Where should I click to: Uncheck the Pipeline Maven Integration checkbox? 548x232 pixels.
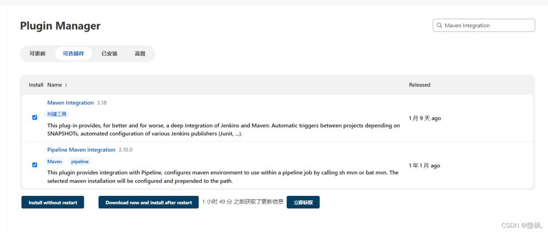click(x=35, y=165)
